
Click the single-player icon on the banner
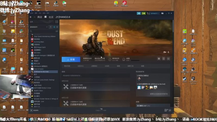[x=168, y=52]
